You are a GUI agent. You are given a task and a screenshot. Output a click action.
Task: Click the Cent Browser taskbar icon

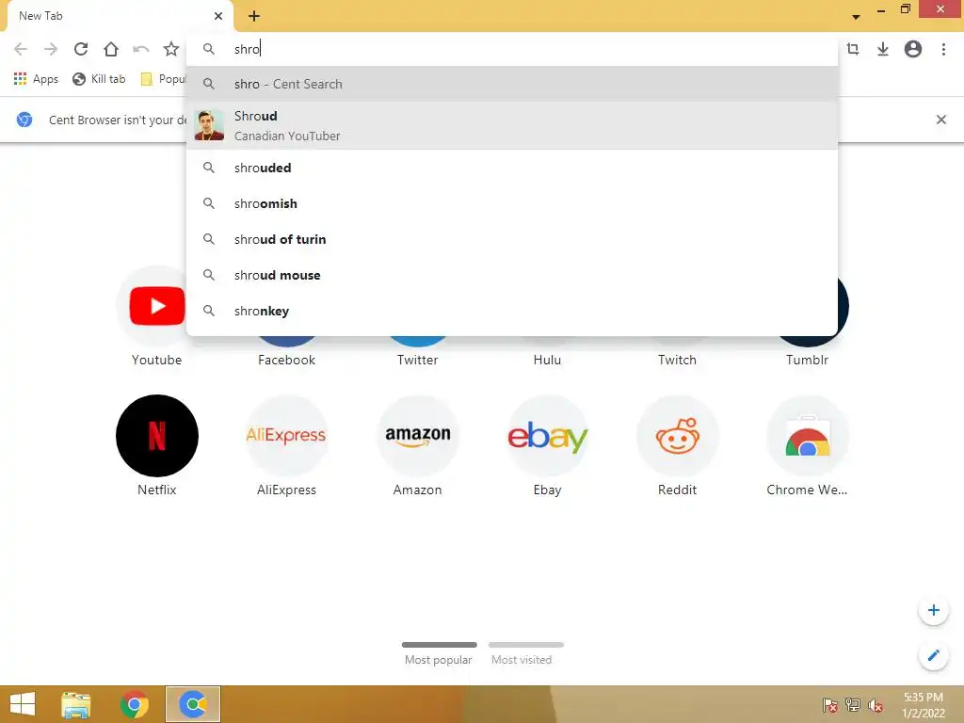[192, 704]
